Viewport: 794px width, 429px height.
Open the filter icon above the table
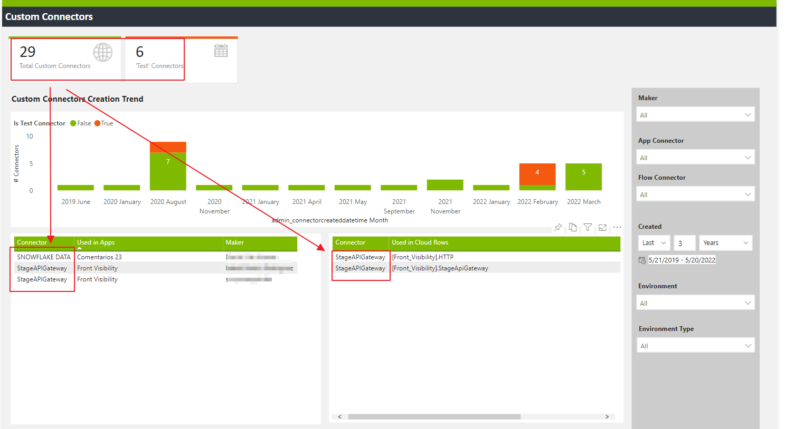(588, 227)
